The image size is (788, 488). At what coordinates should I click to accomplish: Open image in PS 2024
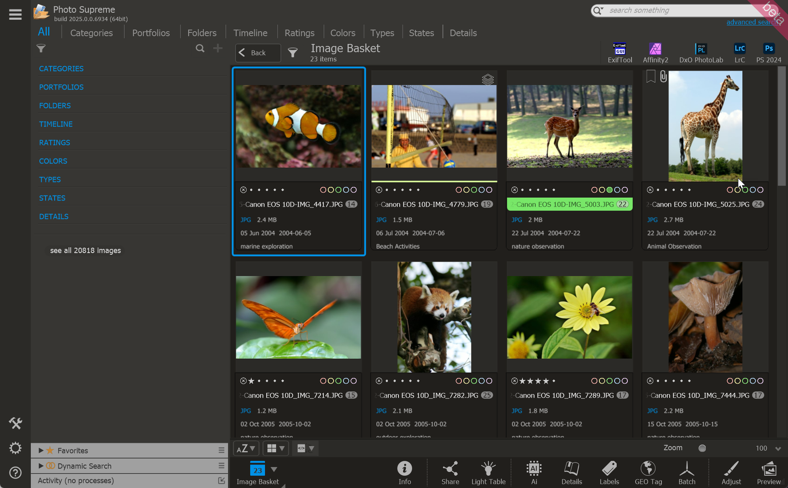768,53
